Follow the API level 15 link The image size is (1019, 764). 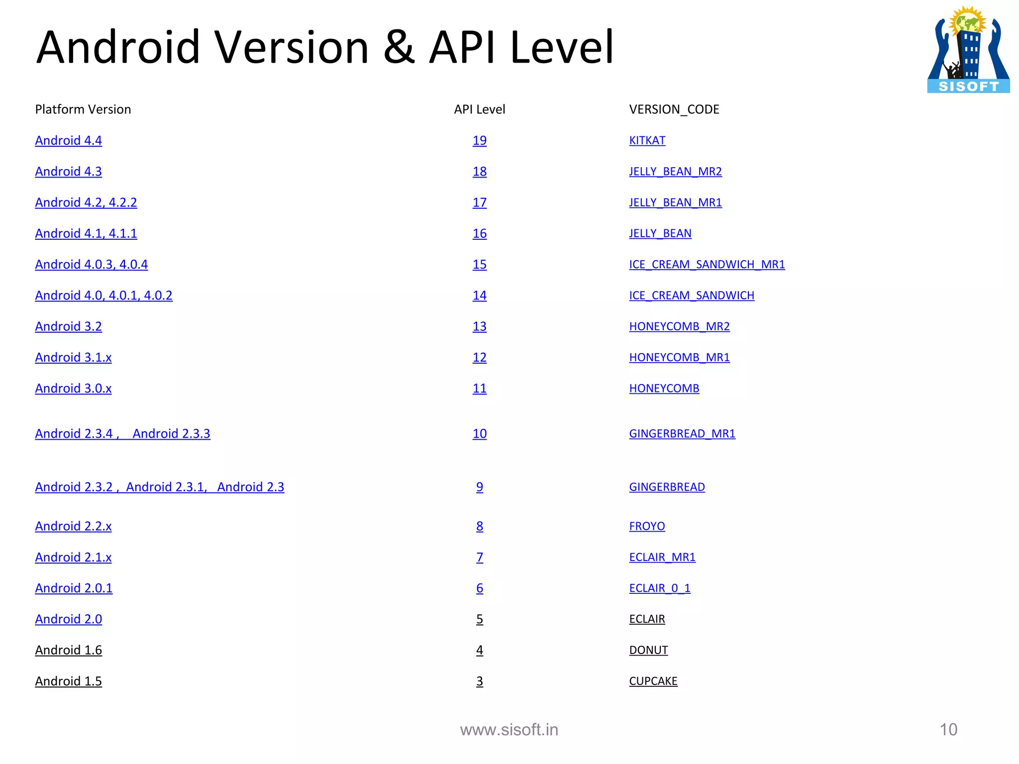480,264
